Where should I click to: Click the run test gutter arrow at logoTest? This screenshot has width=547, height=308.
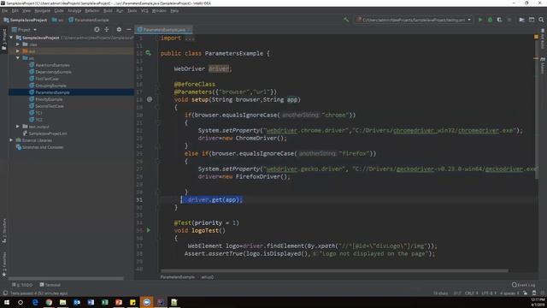(148, 230)
